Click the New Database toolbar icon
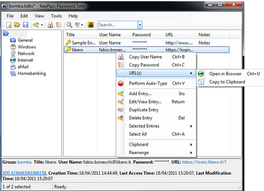The width and height of the screenshot is (264, 191). tap(9, 25)
